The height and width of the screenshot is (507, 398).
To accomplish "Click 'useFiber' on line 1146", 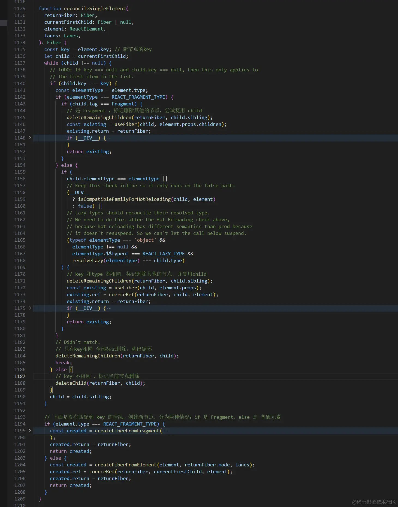I will pos(126,124).
